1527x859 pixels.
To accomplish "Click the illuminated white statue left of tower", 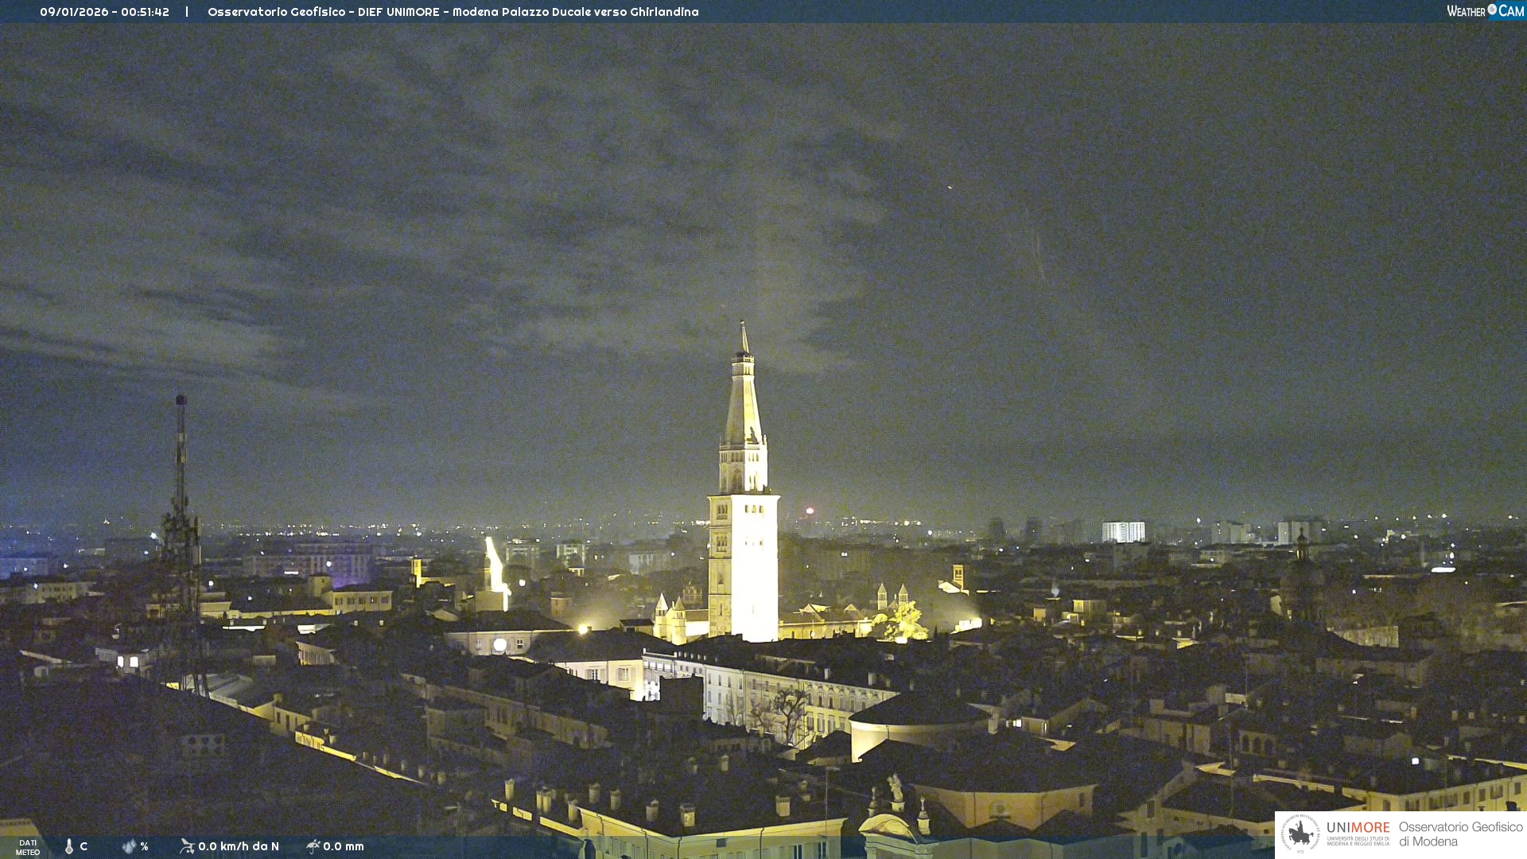I will tap(495, 566).
